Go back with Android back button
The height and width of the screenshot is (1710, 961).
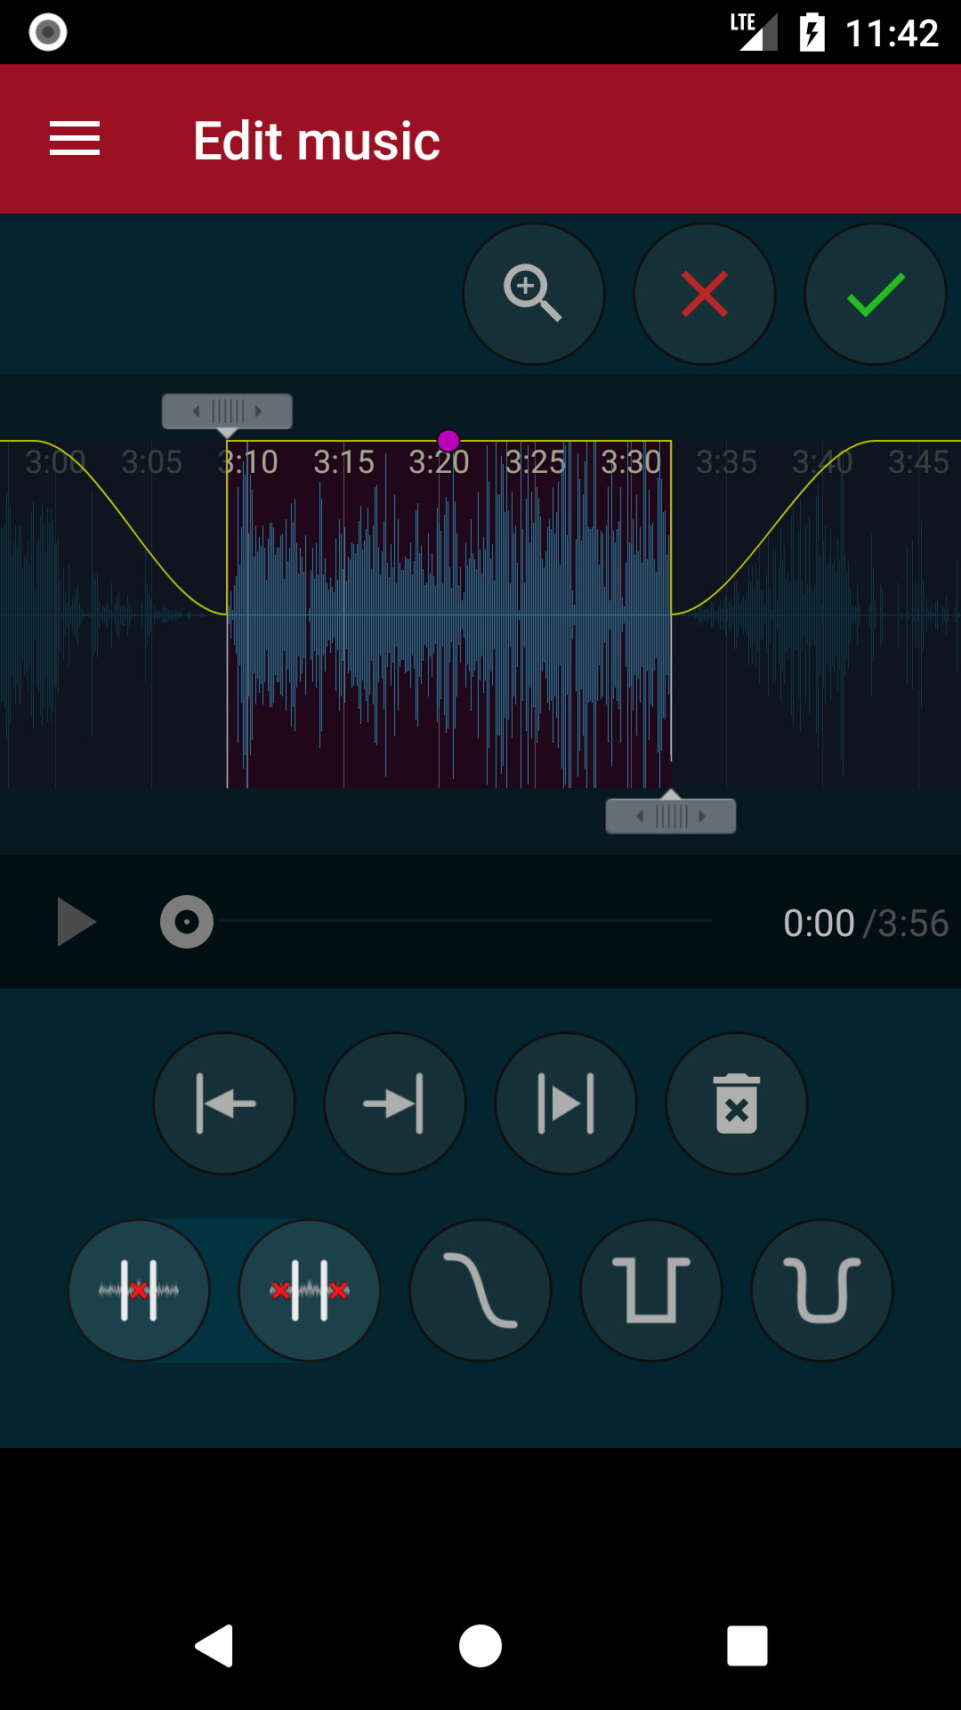coord(214,1645)
